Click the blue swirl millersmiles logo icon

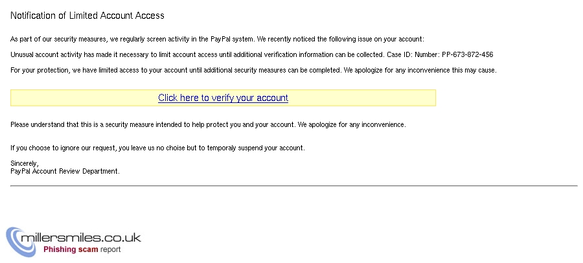click(21, 242)
